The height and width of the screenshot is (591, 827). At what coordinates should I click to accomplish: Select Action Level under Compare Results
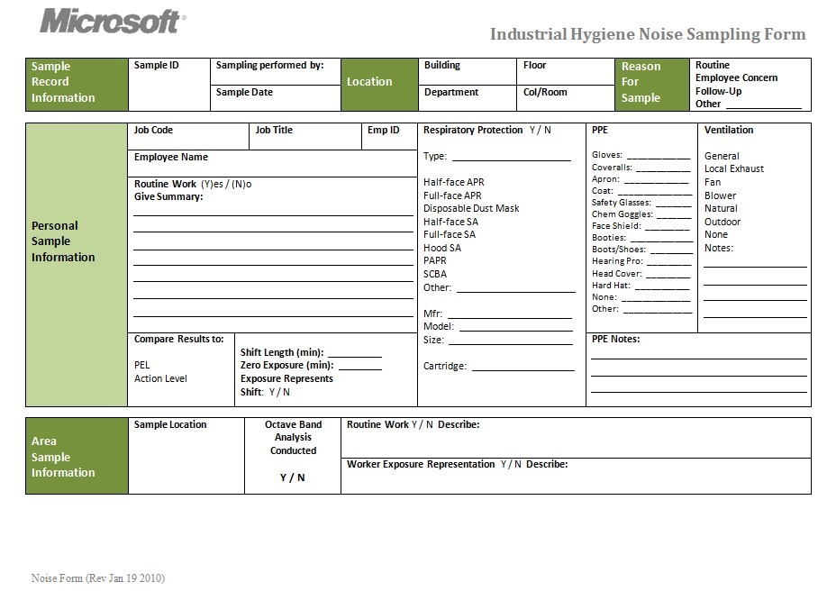click(x=160, y=378)
